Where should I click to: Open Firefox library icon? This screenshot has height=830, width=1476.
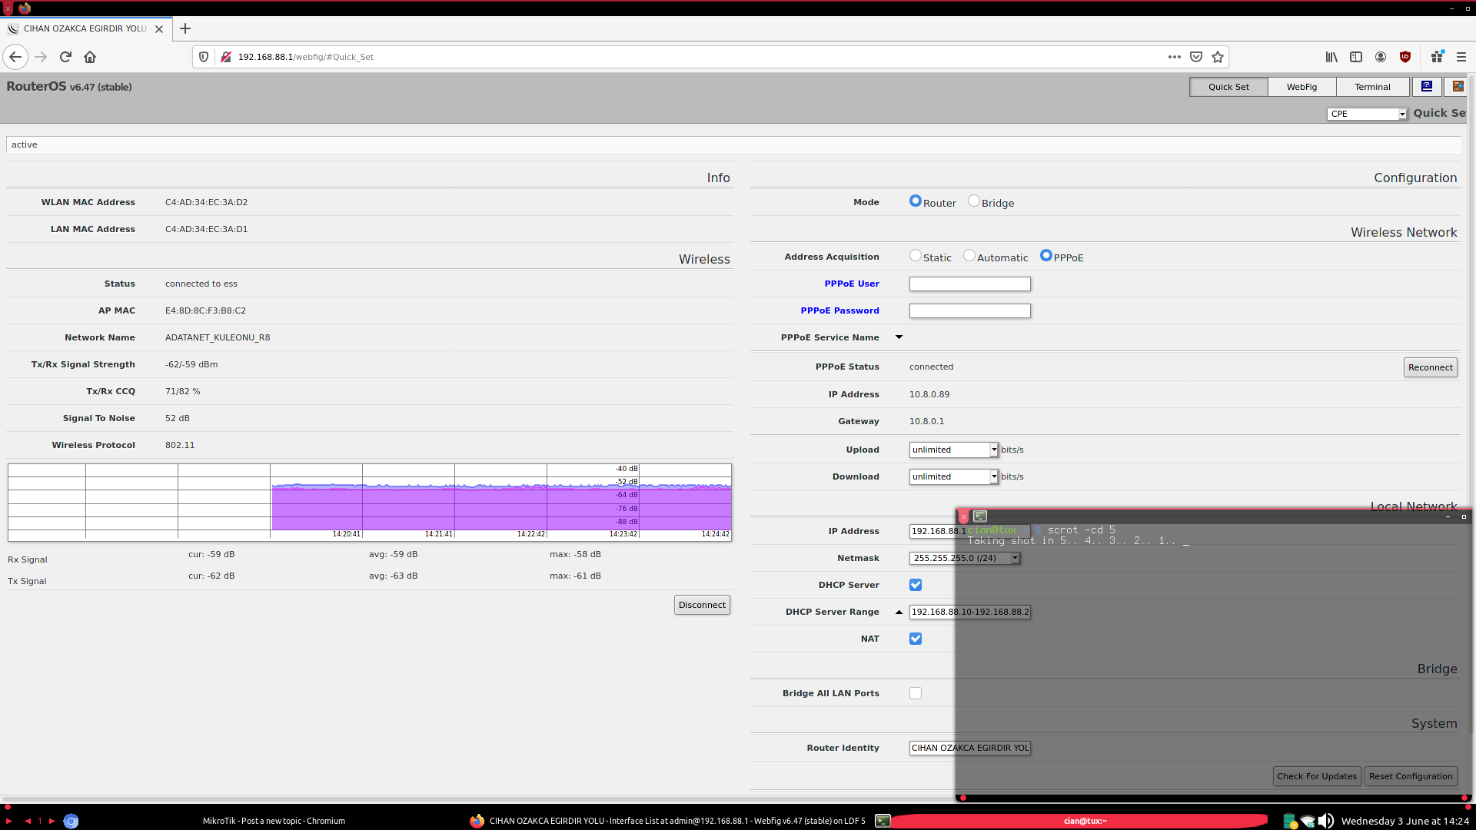click(1331, 57)
